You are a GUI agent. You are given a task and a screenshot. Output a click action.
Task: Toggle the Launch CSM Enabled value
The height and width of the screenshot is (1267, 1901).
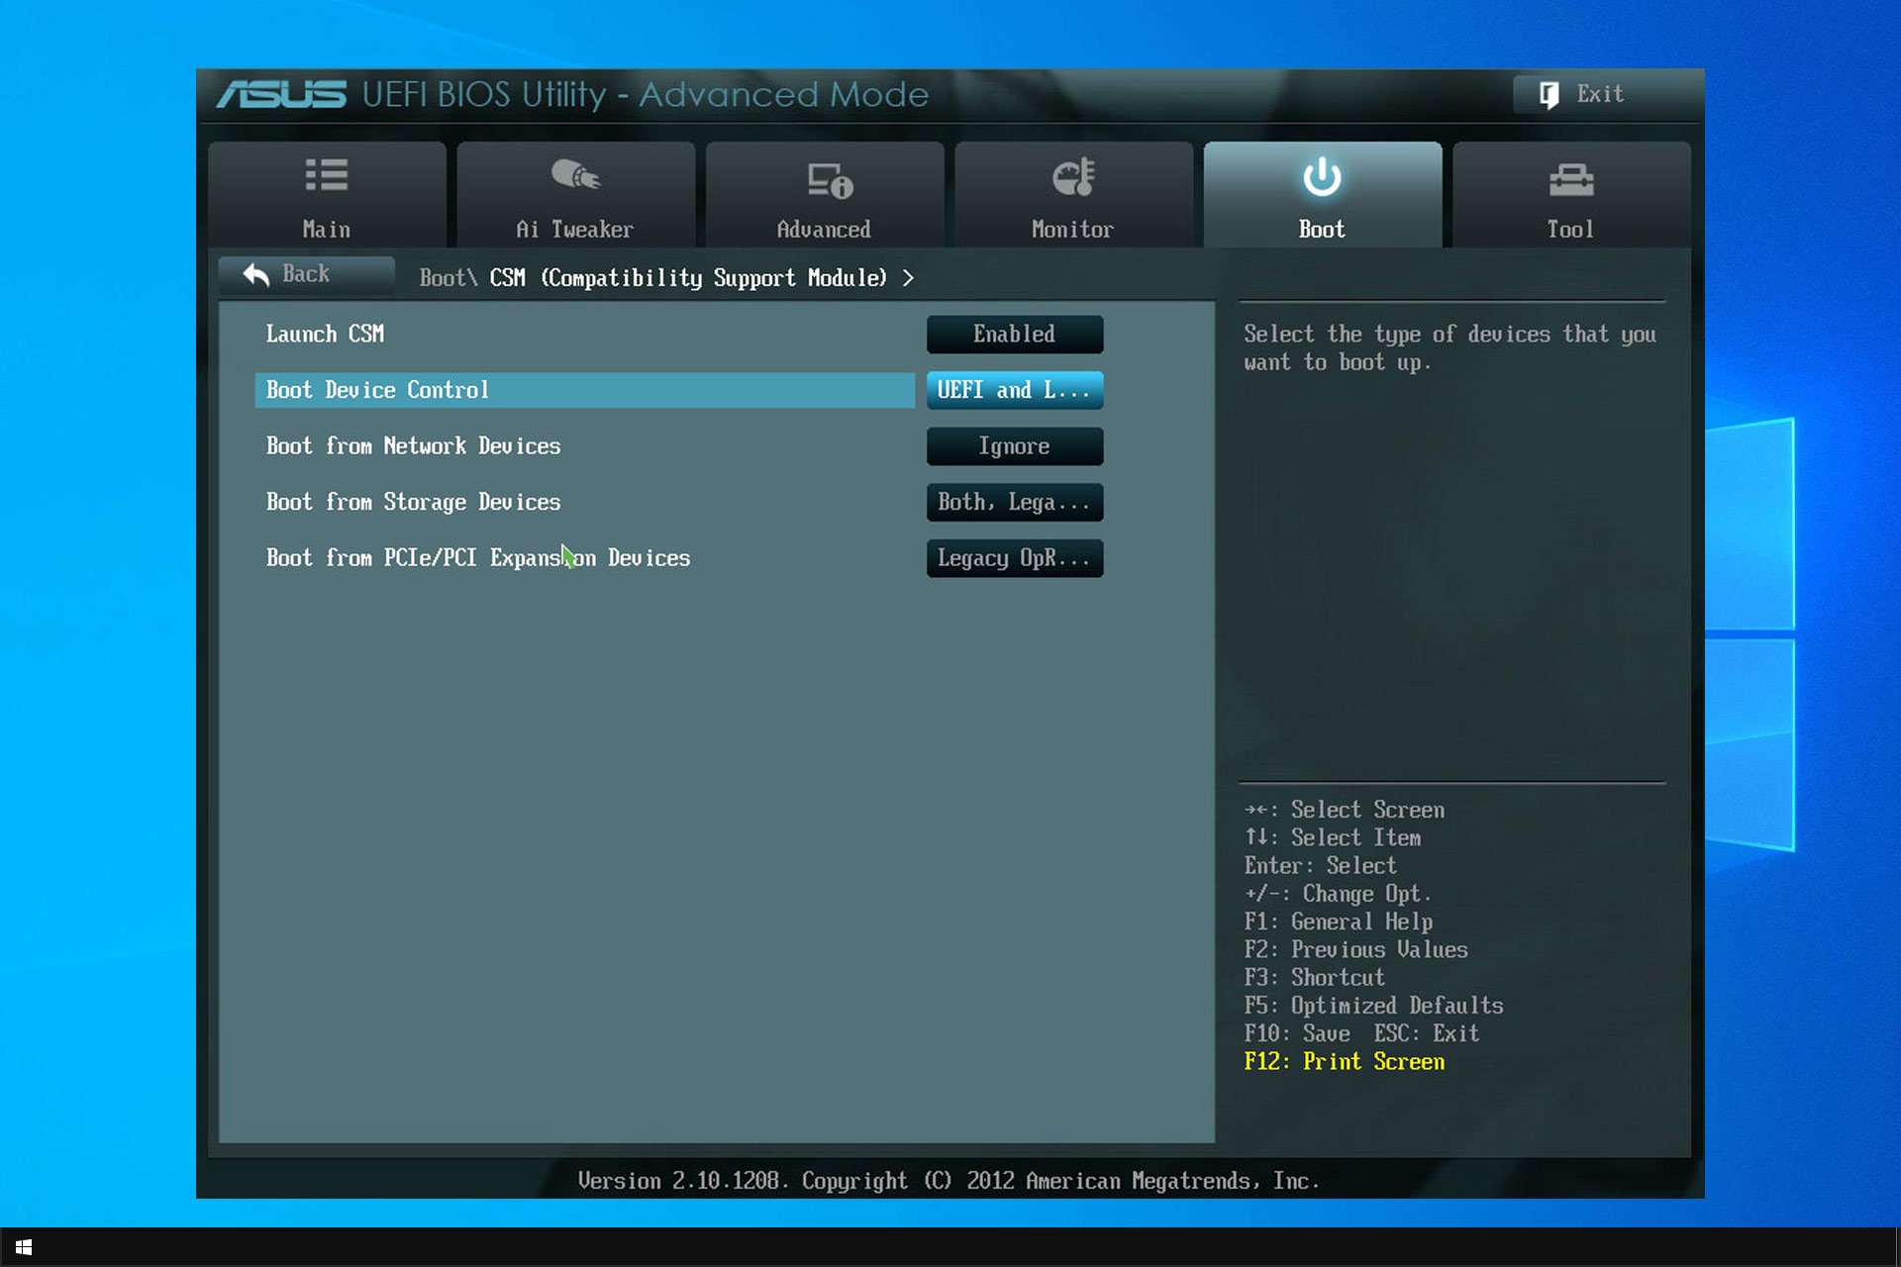(1014, 335)
